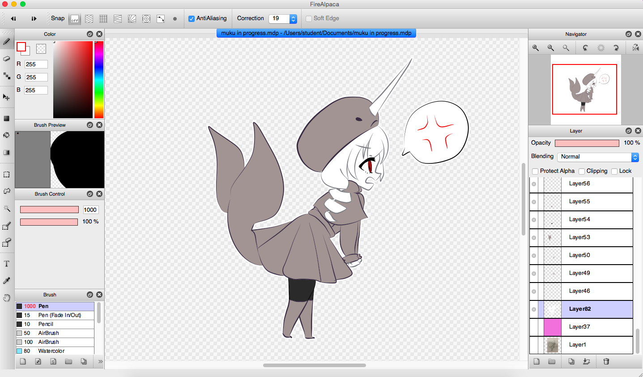Click the foreground color swatch
The width and height of the screenshot is (643, 377).
(x=21, y=47)
